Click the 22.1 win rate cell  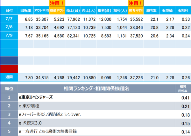[x=152, y=19]
